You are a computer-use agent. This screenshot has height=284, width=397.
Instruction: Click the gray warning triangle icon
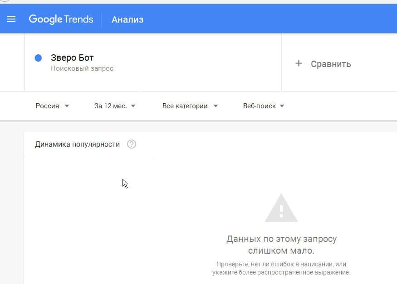coord(281,208)
